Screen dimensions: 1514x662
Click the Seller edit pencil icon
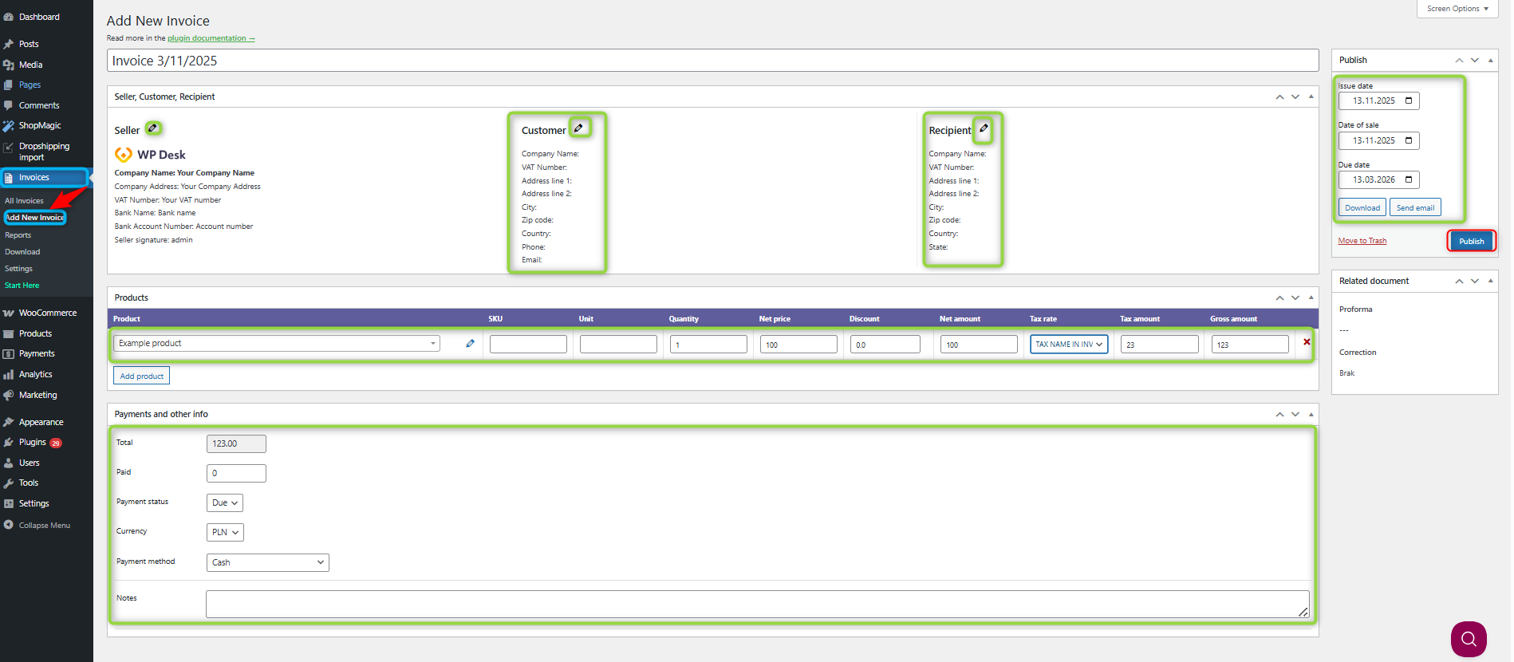[153, 128]
